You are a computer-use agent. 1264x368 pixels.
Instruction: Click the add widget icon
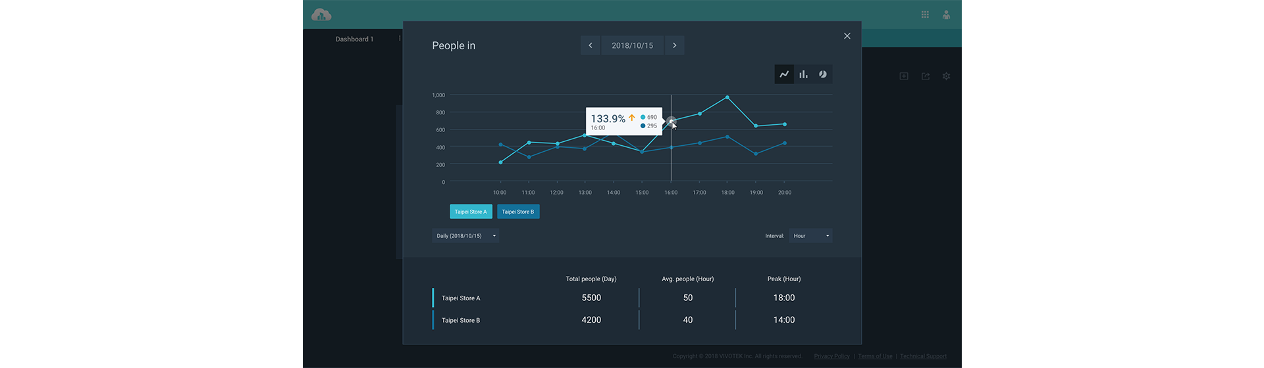point(904,76)
